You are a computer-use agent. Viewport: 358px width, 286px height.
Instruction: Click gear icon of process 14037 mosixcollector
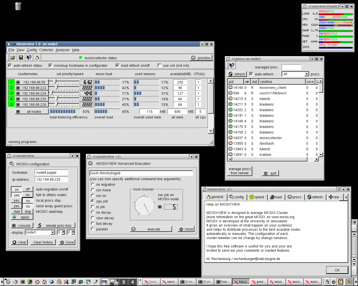click(x=230, y=138)
